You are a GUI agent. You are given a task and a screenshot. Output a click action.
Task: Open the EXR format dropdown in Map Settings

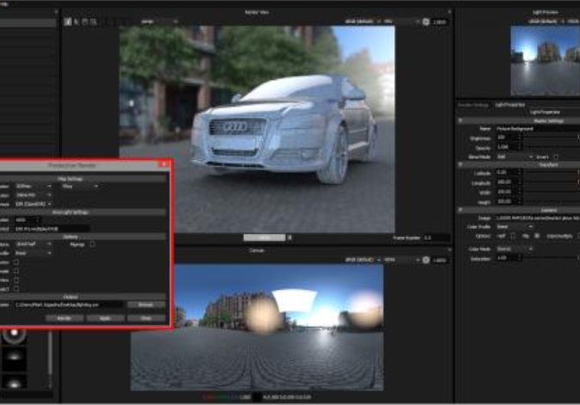34,204
